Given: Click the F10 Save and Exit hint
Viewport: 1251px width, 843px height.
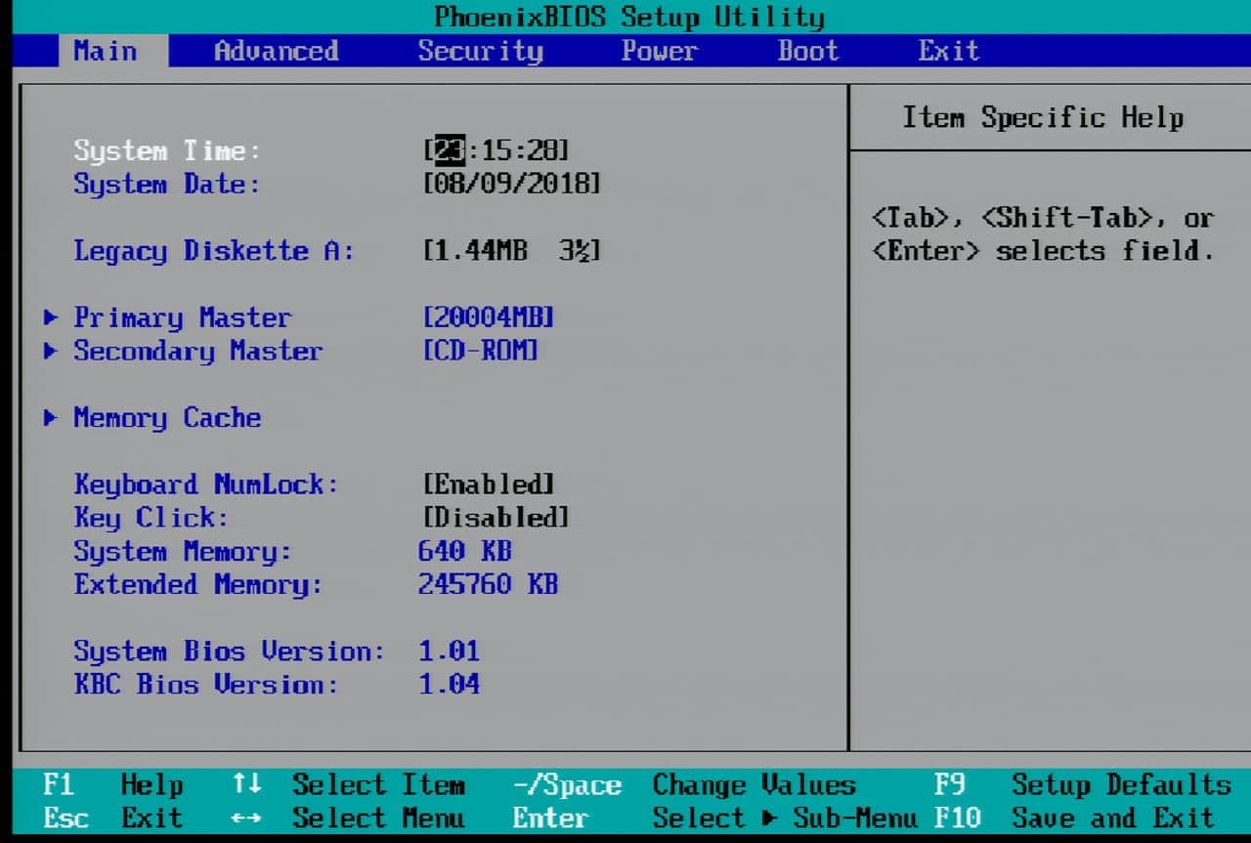Looking at the screenshot, I should tap(1074, 818).
